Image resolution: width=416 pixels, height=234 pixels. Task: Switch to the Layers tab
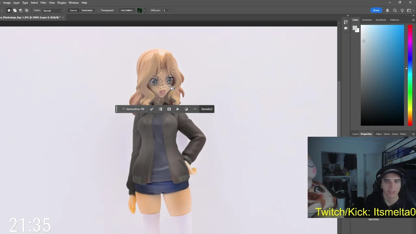click(356, 134)
